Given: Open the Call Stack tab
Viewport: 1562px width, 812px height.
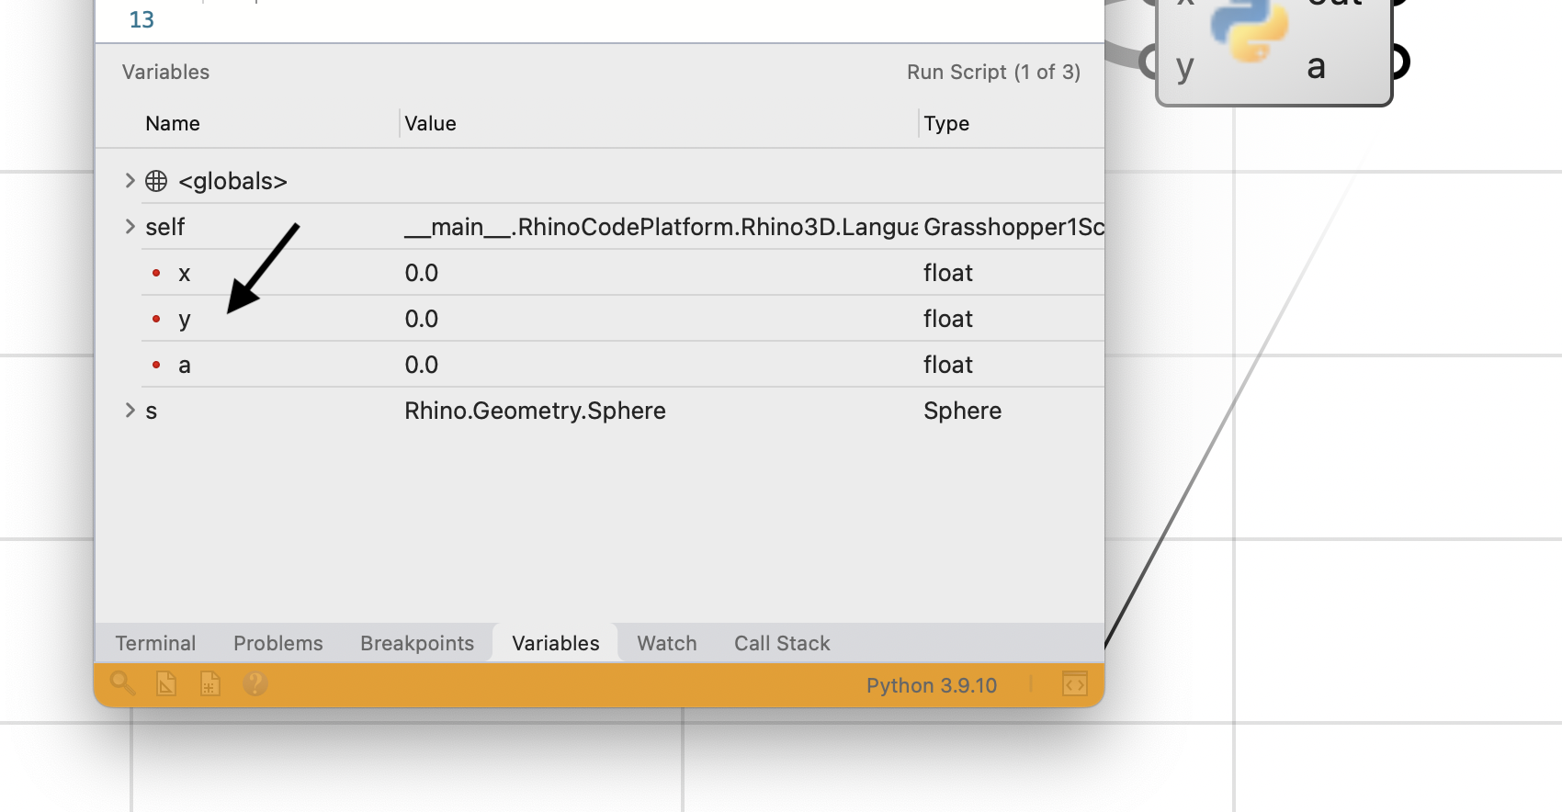Looking at the screenshot, I should (782, 643).
